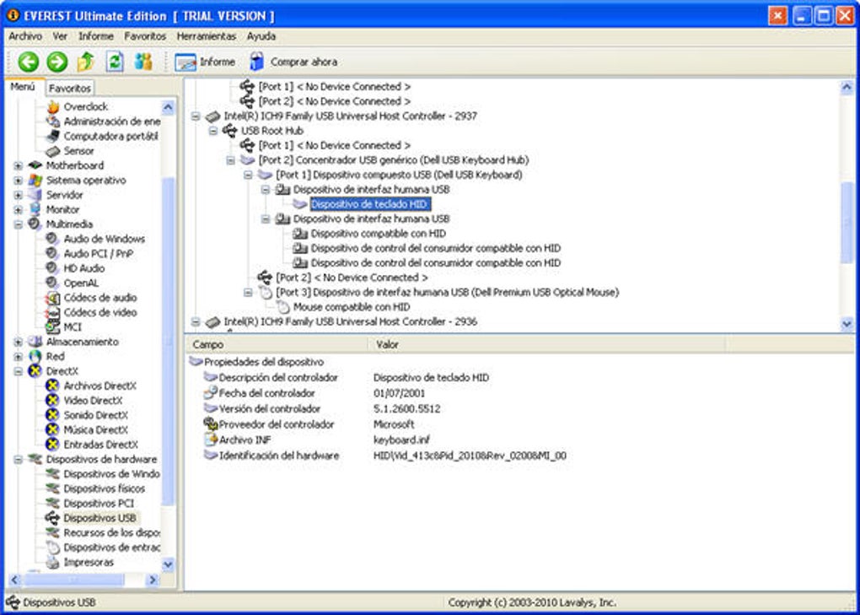This screenshot has width=860, height=615.
Task: Select the Códecs de audio icon
Action: tap(53, 298)
